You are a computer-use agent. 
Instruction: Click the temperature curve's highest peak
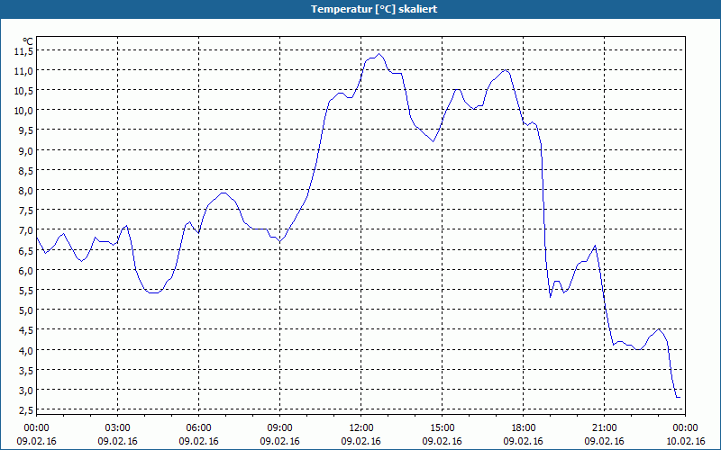click(x=379, y=54)
